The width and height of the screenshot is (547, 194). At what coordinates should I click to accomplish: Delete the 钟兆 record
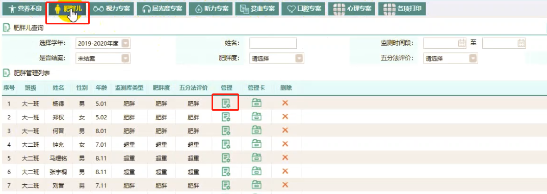coord(285,144)
